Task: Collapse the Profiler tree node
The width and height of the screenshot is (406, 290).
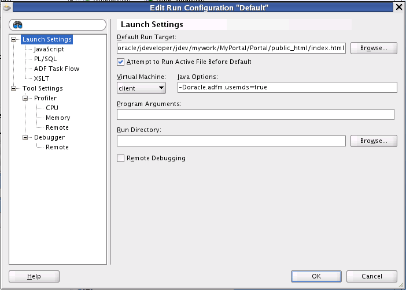Action: (25, 99)
